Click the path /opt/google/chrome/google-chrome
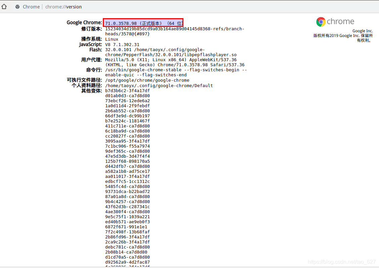Image resolution: width=379 pixels, height=268 pixels. 147,80
